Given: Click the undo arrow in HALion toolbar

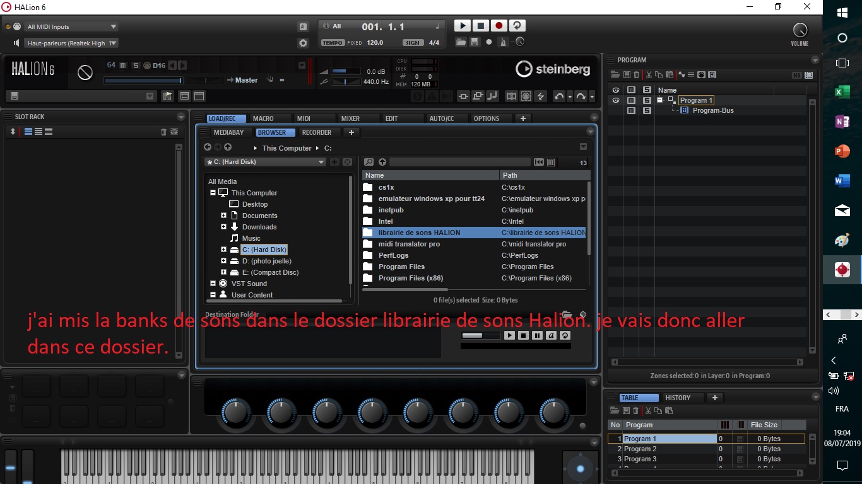Looking at the screenshot, I should click(x=558, y=96).
